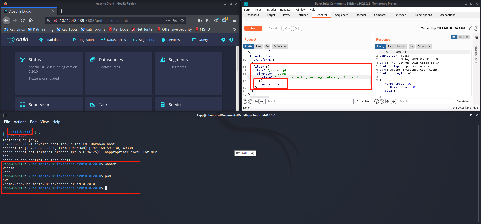Screen dimensions: 481x224
Task: Click the Response panel search field
Action: (425, 101)
